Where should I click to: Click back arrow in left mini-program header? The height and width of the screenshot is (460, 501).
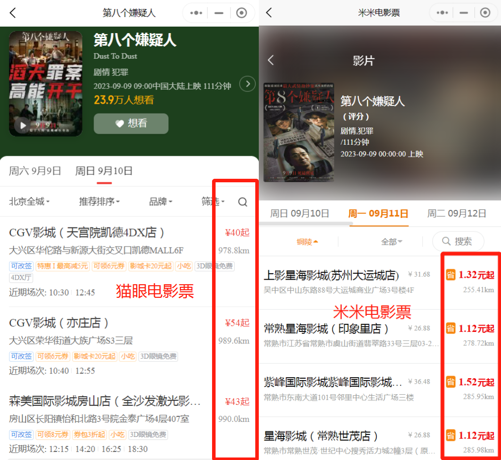13,13
